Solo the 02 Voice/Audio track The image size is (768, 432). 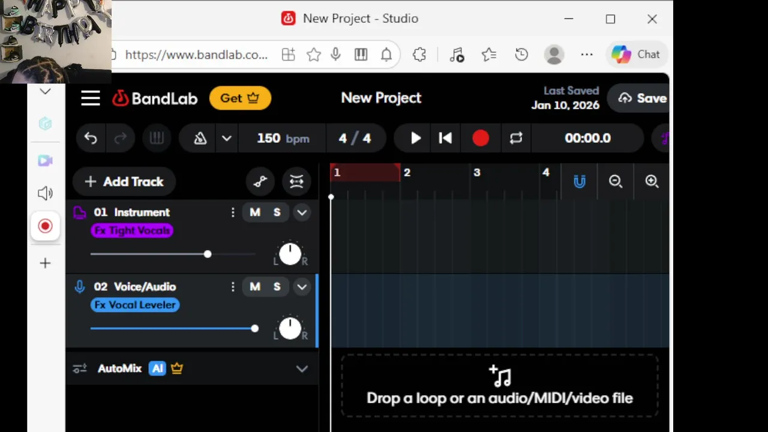277,287
